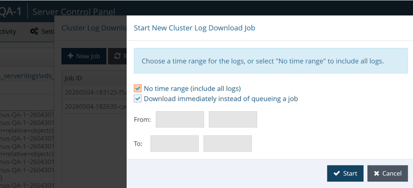Open the Settings gears icon in navigation
The height and width of the screenshot is (188, 413).
click(x=34, y=32)
